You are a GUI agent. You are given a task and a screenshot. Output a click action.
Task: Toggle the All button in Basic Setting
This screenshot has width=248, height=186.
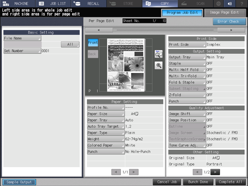(70, 44)
